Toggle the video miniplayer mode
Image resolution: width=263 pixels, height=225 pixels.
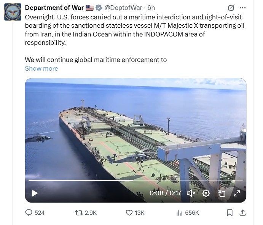click(x=222, y=193)
